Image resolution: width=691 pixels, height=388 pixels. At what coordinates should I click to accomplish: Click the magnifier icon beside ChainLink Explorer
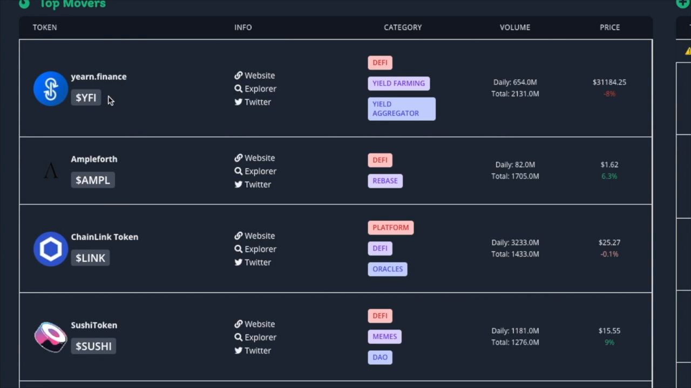click(x=238, y=249)
